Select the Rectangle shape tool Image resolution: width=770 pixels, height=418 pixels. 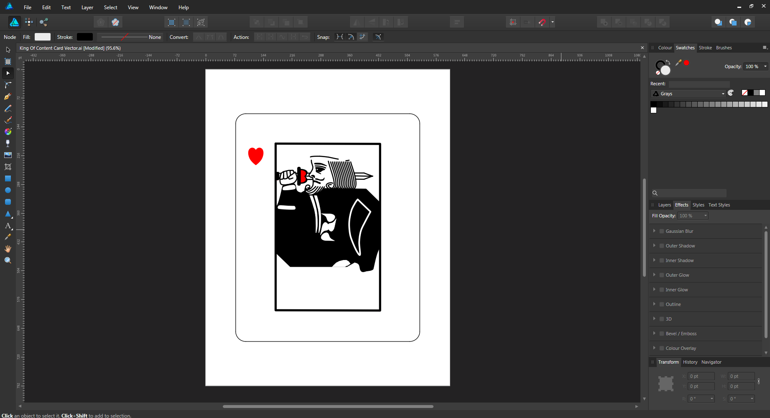(8, 178)
